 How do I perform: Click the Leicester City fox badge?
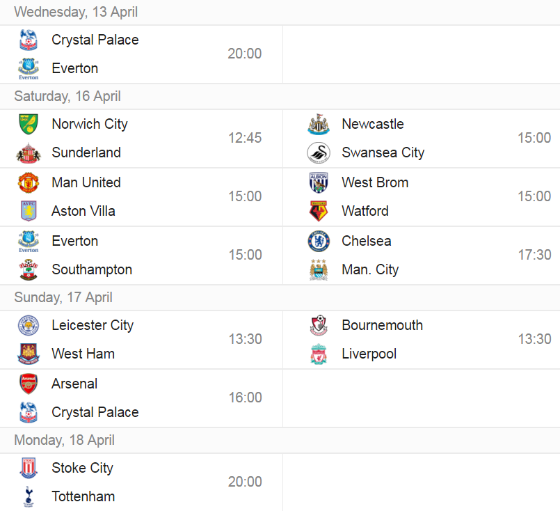point(29,326)
